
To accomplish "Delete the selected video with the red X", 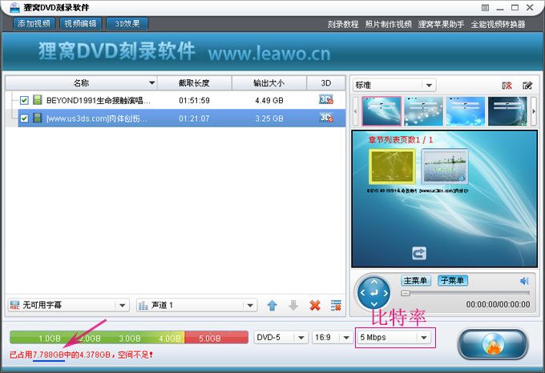I will 315,305.
